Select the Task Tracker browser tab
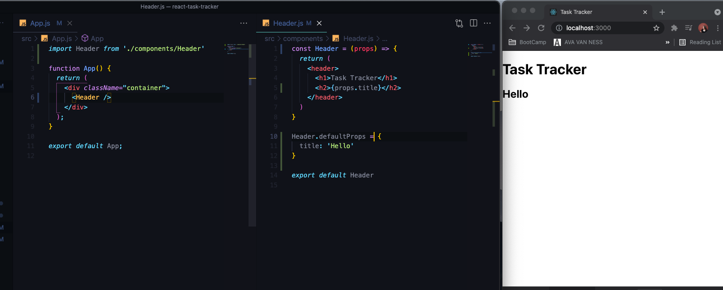Image resolution: width=723 pixels, height=290 pixels. [x=598, y=12]
